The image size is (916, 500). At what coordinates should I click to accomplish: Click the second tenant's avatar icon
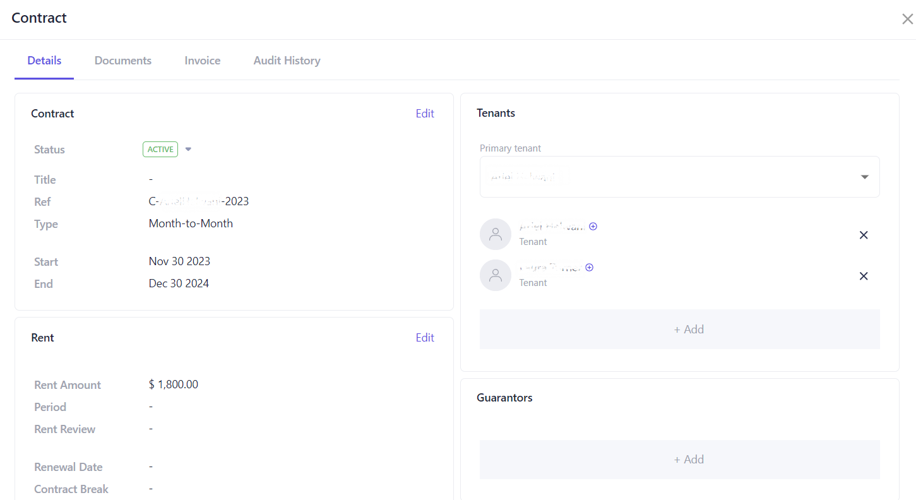coord(496,275)
